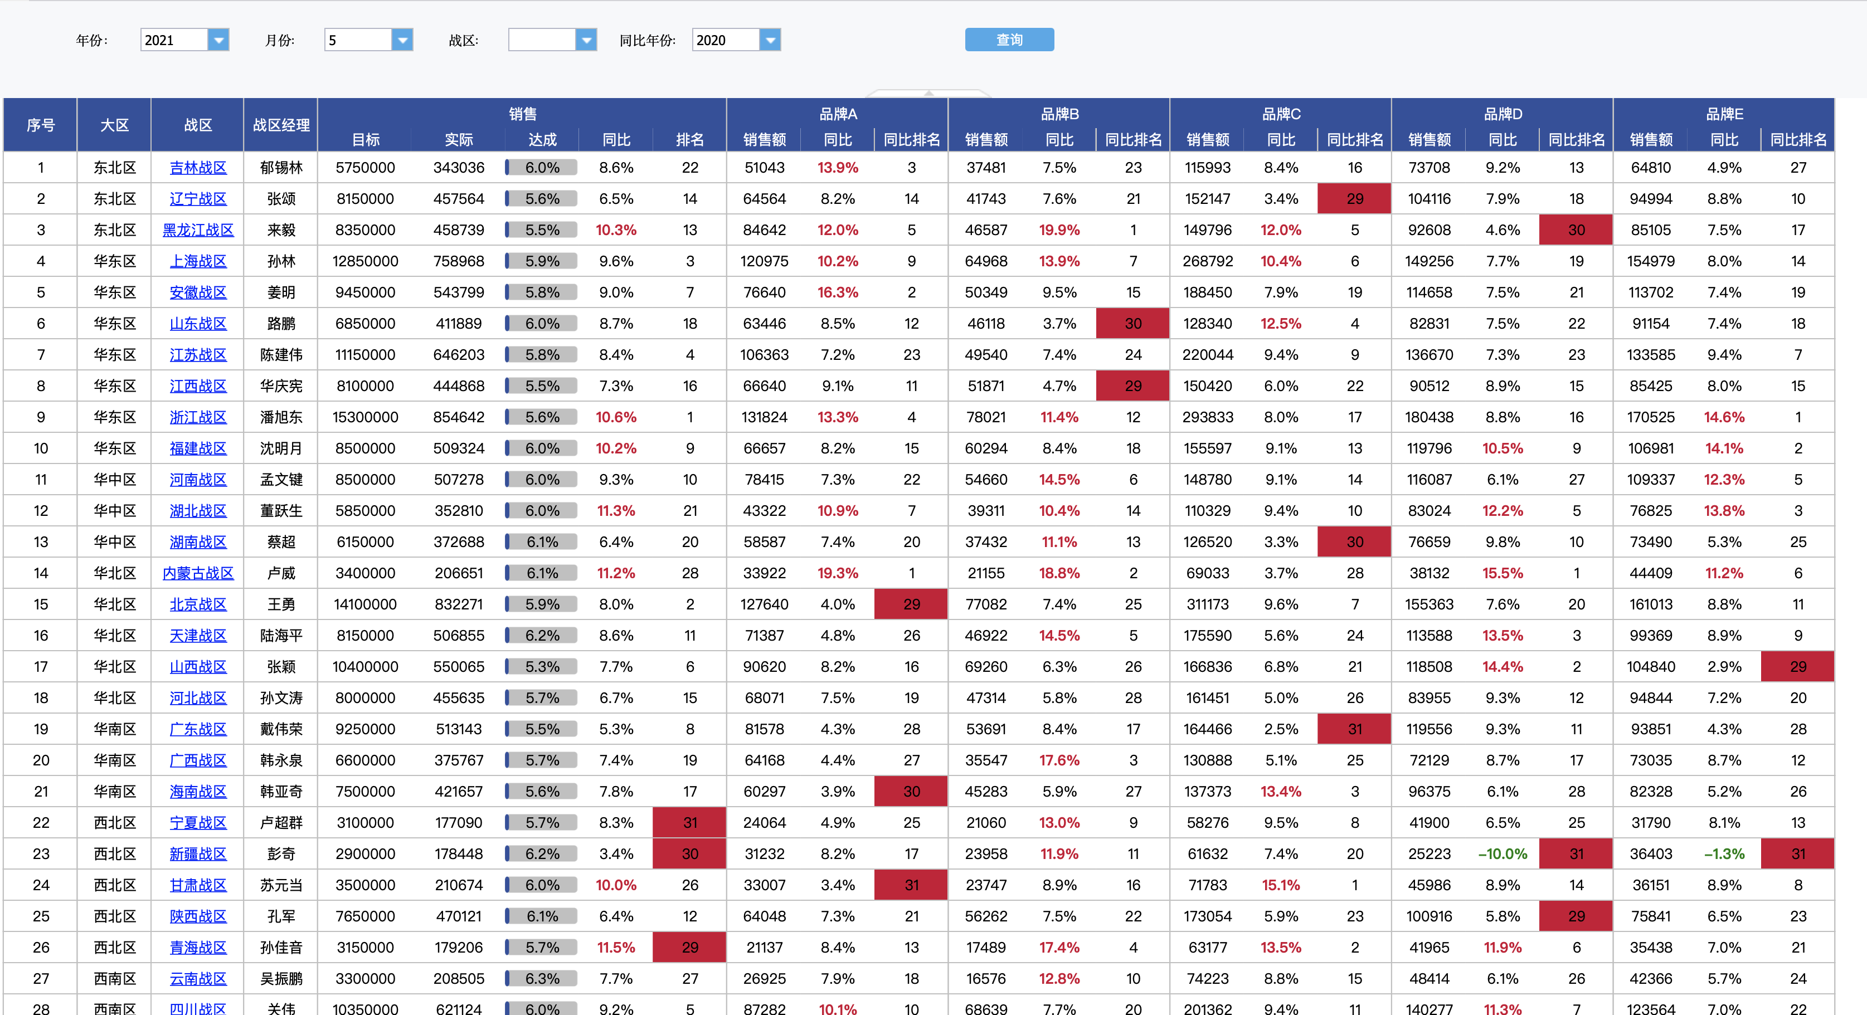1867x1015 pixels.
Task: Open the 吉林战区 link
Action: pyautogui.click(x=198, y=167)
